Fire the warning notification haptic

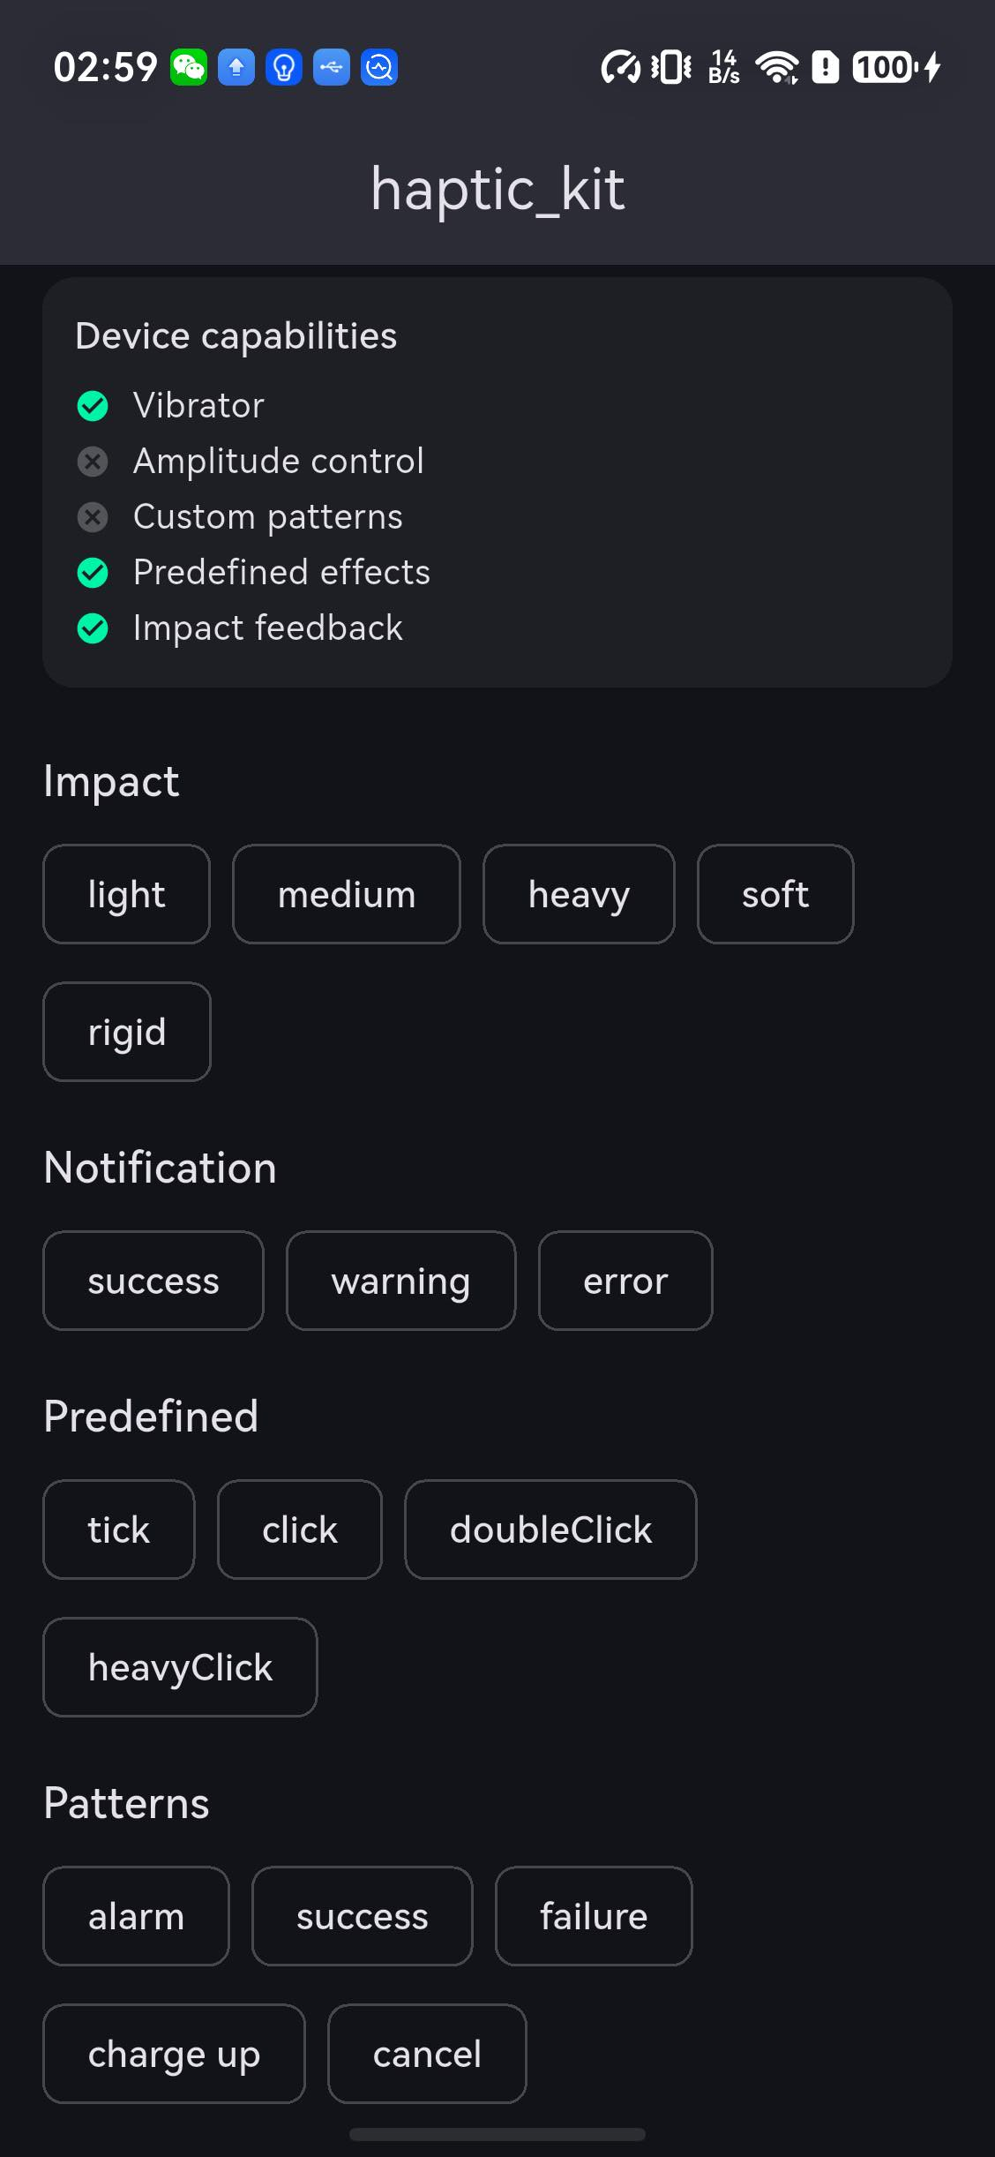coord(401,1281)
